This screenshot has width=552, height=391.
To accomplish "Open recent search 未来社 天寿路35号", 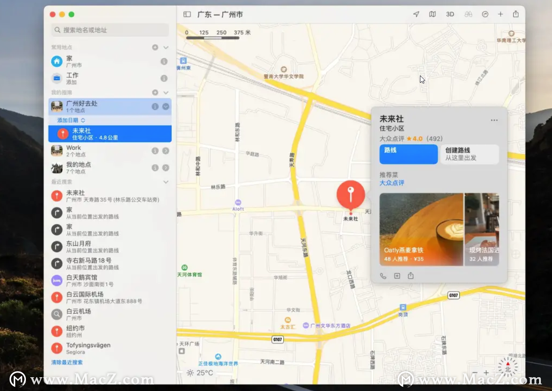I will click(110, 196).
